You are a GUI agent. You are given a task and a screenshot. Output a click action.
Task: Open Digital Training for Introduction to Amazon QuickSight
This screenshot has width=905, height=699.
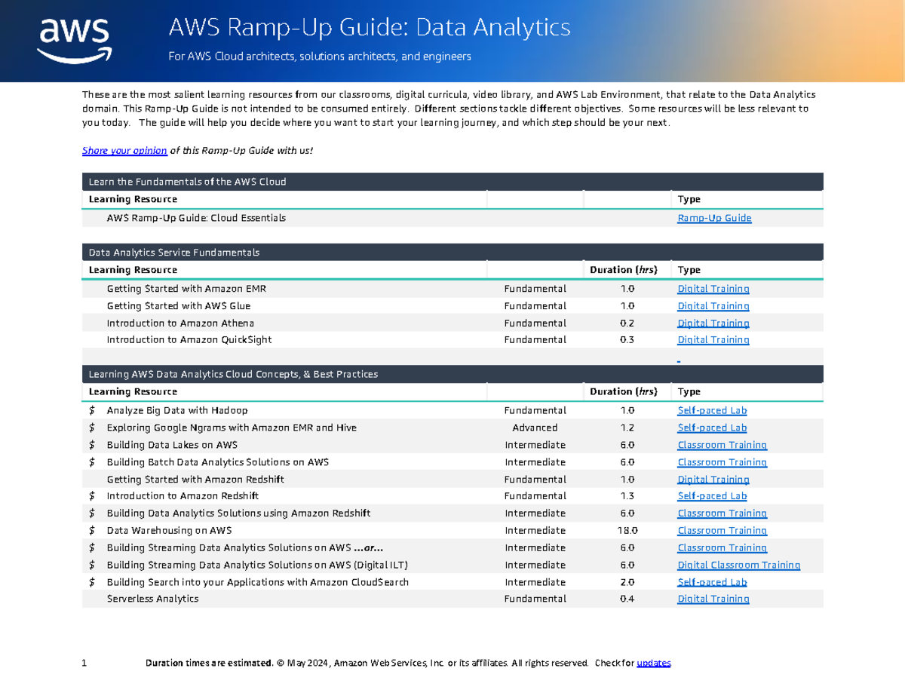[x=713, y=339]
